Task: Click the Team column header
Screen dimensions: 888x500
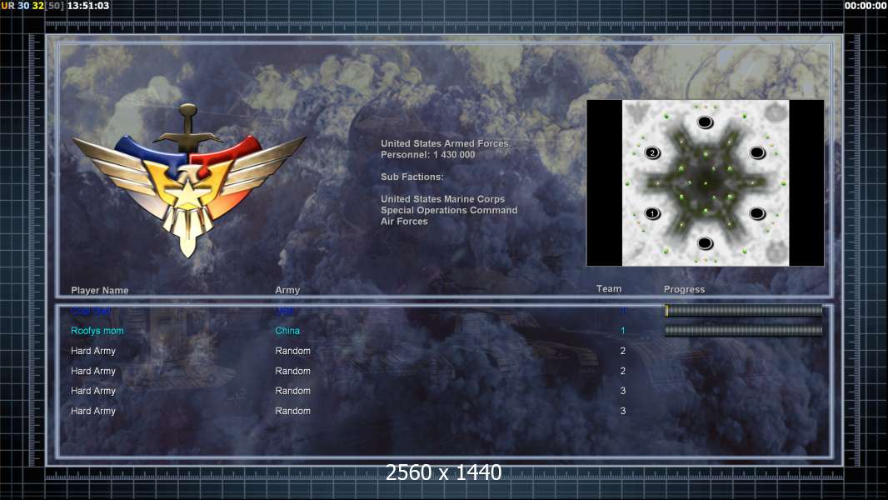Action: click(609, 289)
